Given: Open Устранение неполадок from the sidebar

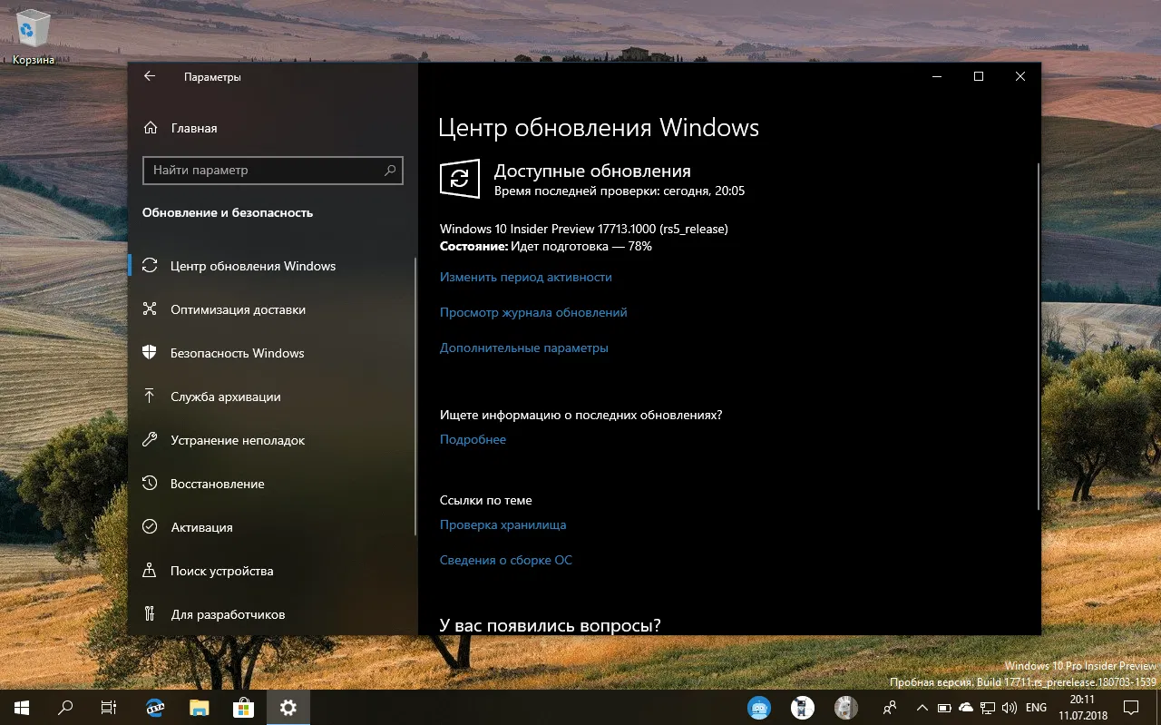Looking at the screenshot, I should [x=149, y=439].
